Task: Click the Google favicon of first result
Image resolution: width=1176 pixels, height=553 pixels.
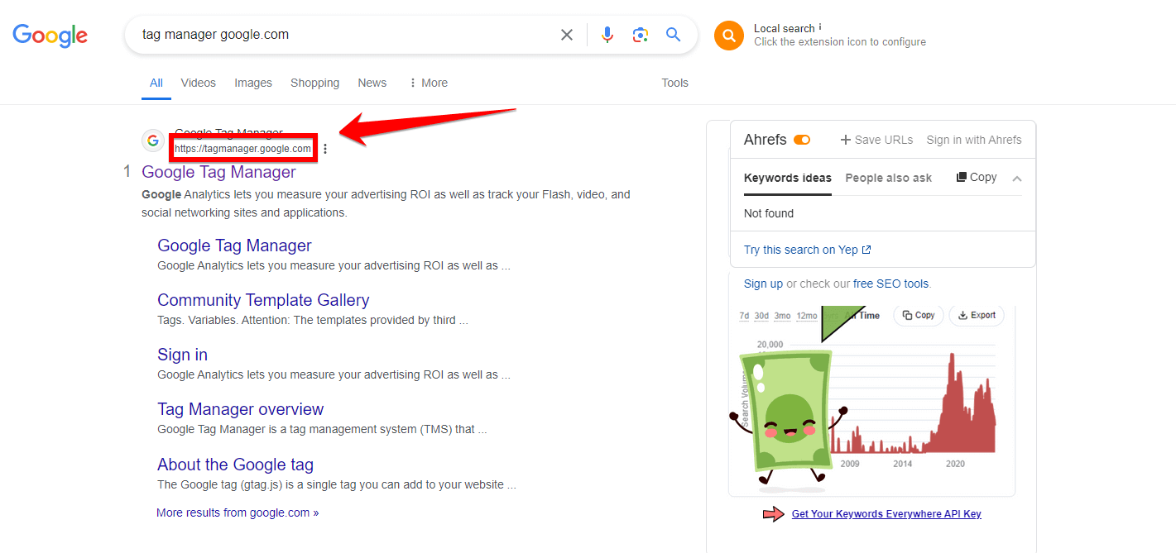Action: point(152,141)
